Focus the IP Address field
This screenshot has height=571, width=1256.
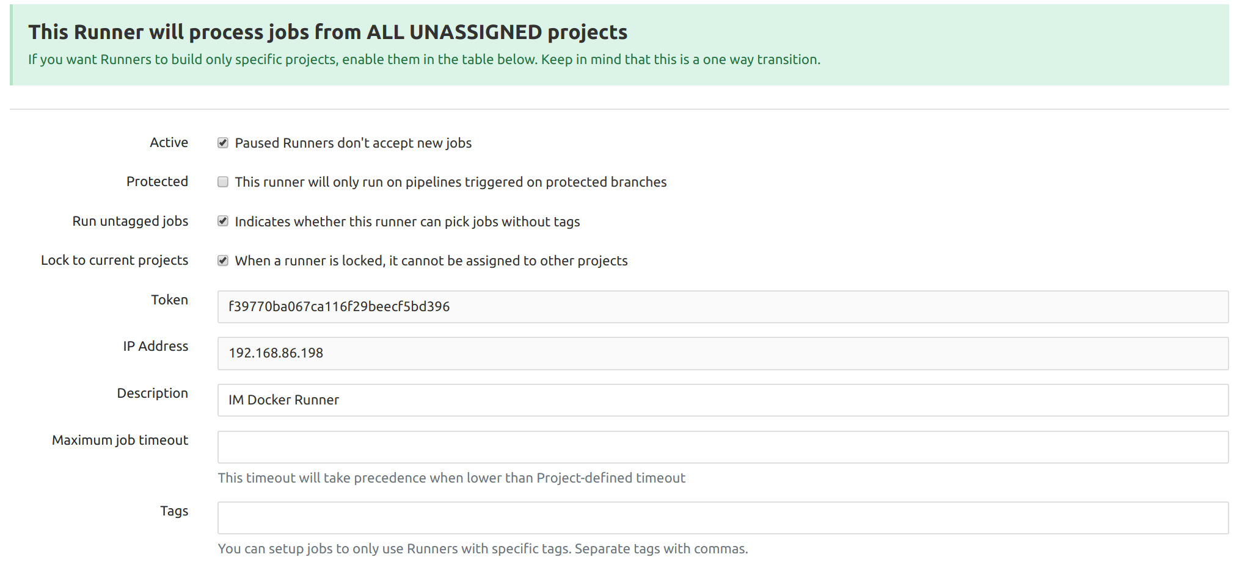click(722, 353)
